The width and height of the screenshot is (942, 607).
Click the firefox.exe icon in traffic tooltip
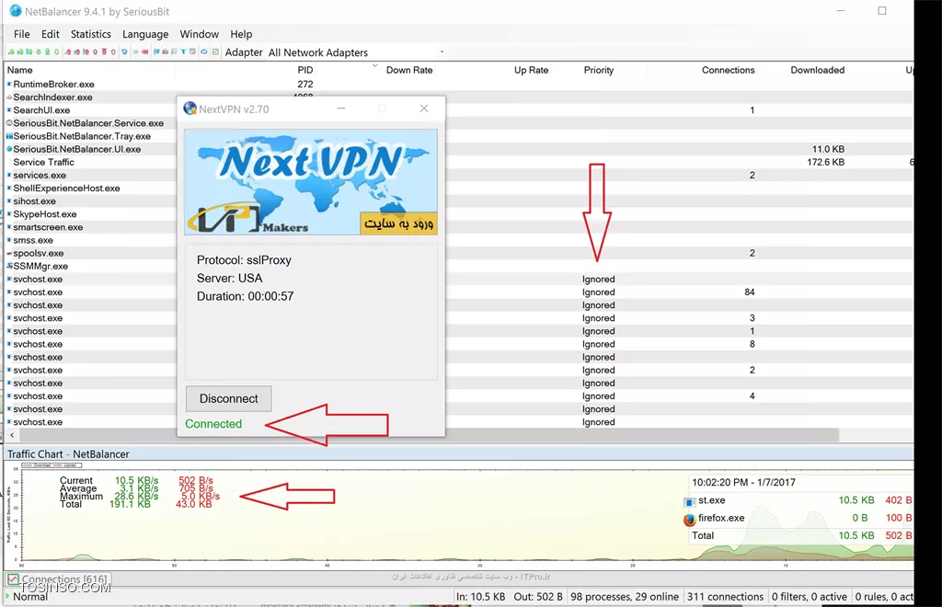tap(690, 519)
